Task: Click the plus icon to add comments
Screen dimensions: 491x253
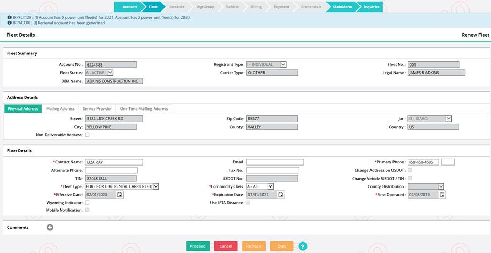Action: pyautogui.click(x=50, y=227)
